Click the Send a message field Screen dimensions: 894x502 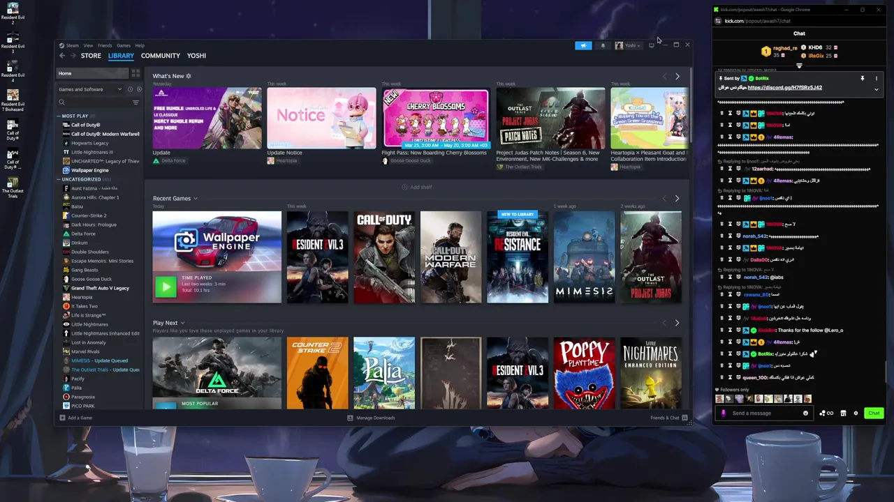764,413
